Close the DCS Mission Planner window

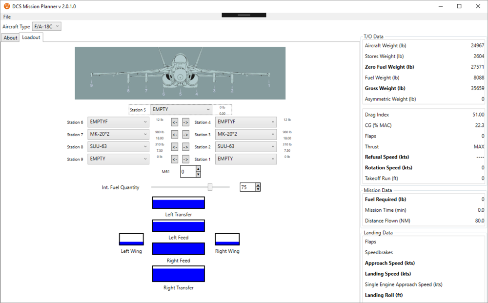[x=478, y=6]
